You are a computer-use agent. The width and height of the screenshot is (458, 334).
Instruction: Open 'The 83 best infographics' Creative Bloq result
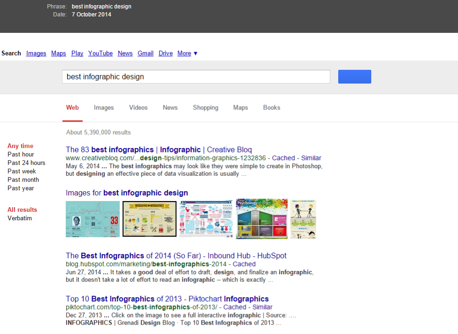pos(159,149)
